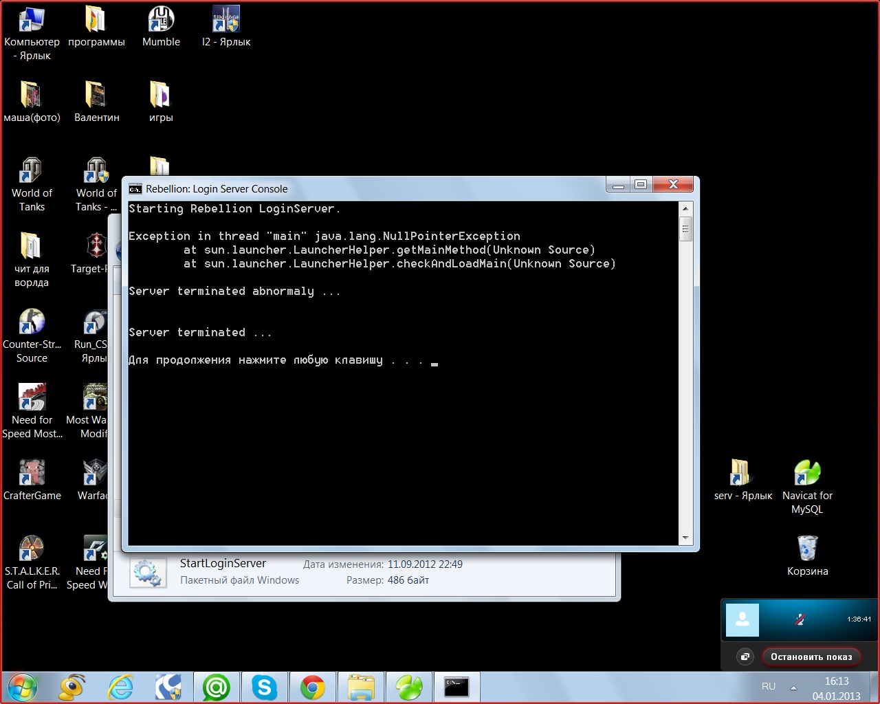Open the игры folder

point(161,102)
